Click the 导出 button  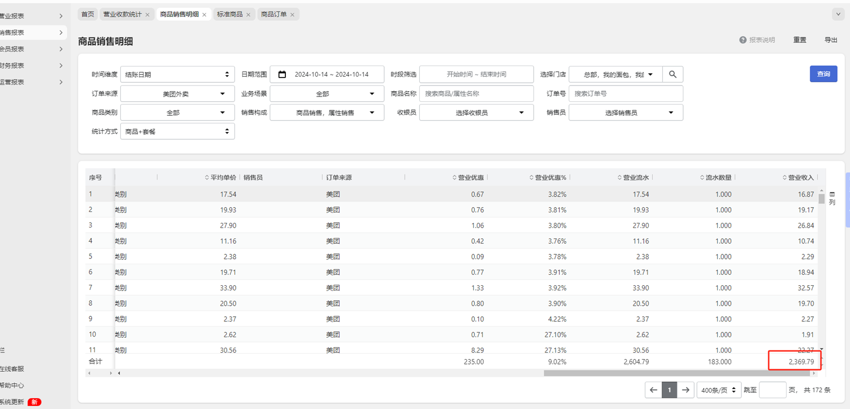[x=831, y=40]
